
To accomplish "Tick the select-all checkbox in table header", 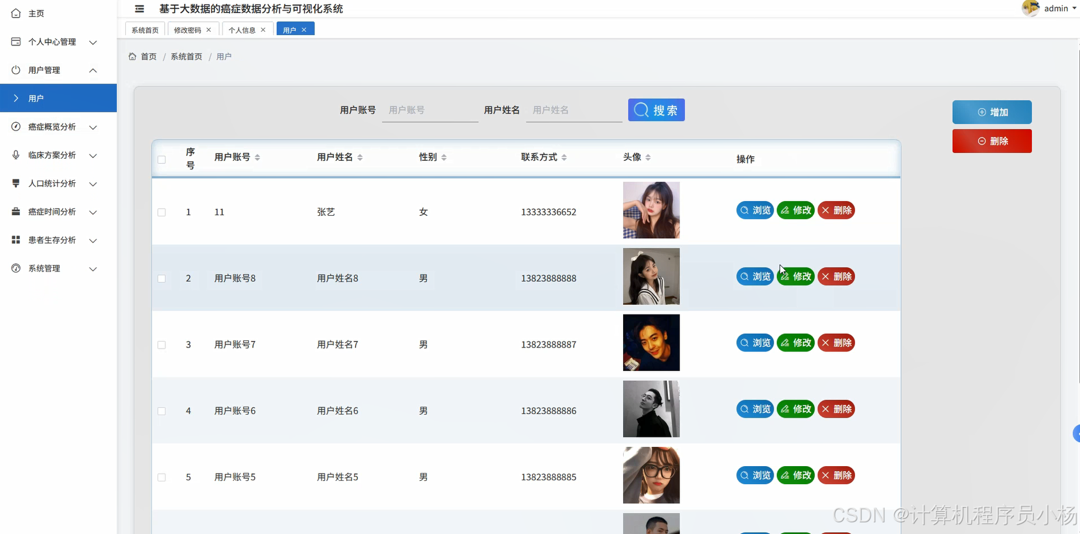I will (x=162, y=160).
